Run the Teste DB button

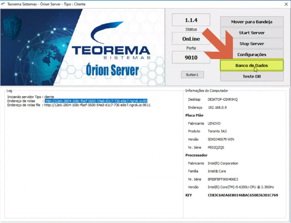point(252,76)
